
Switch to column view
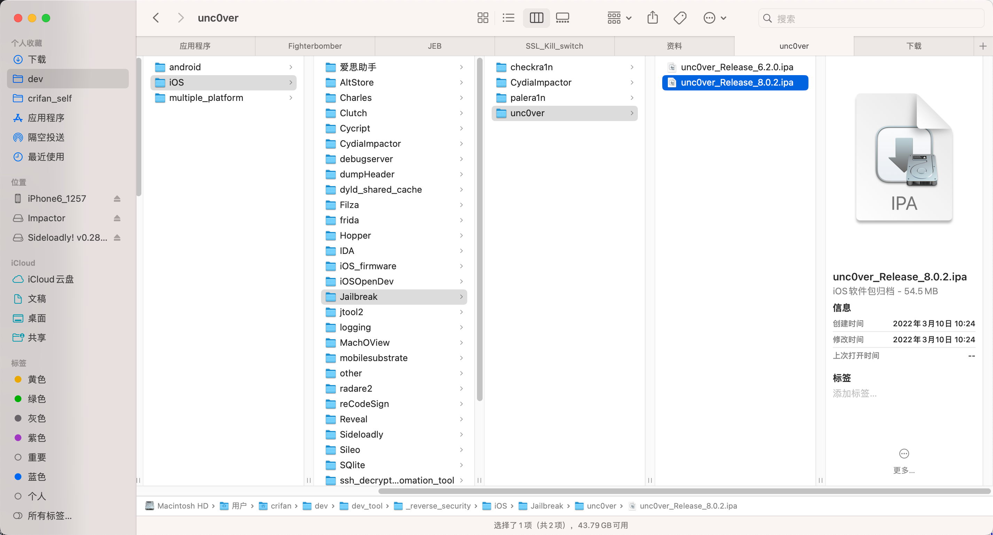point(536,18)
